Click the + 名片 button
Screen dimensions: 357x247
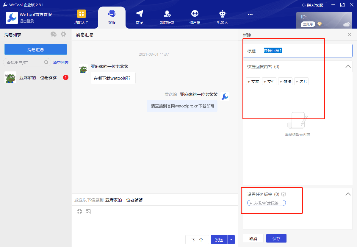click(301, 82)
